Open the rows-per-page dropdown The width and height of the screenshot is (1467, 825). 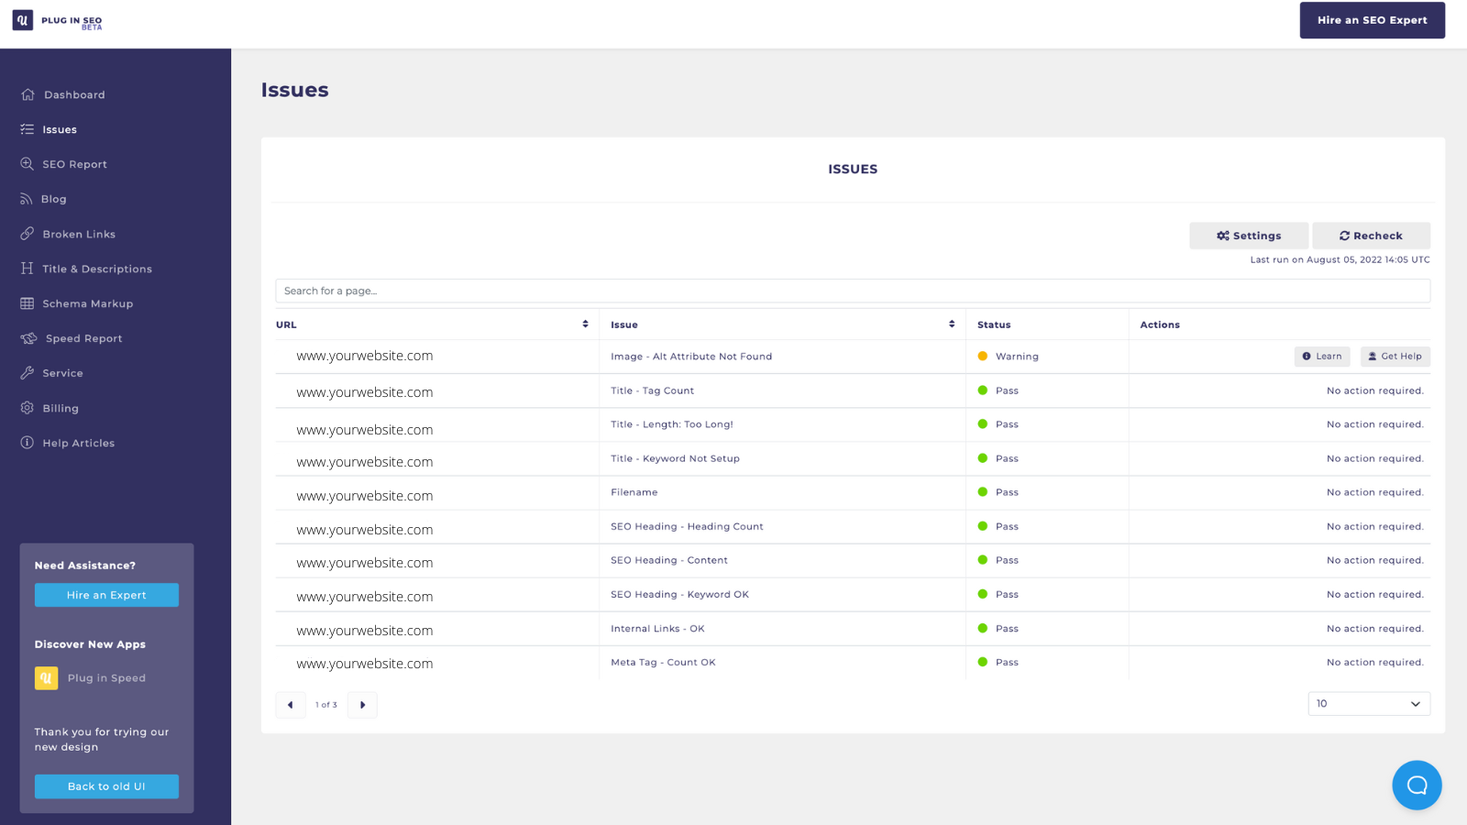[x=1369, y=703]
